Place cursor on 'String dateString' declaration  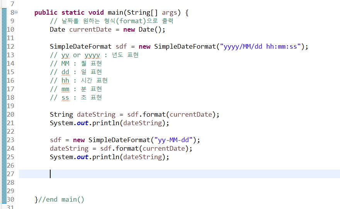tap(83, 114)
